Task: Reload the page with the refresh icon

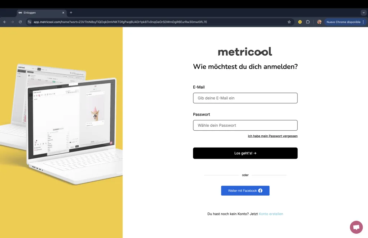Action: (x=20, y=22)
